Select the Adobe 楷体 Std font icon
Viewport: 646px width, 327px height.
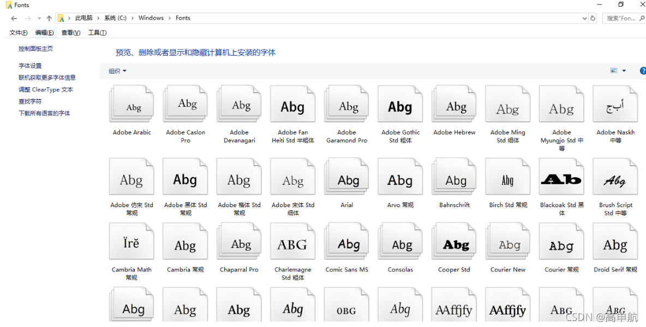click(239, 177)
